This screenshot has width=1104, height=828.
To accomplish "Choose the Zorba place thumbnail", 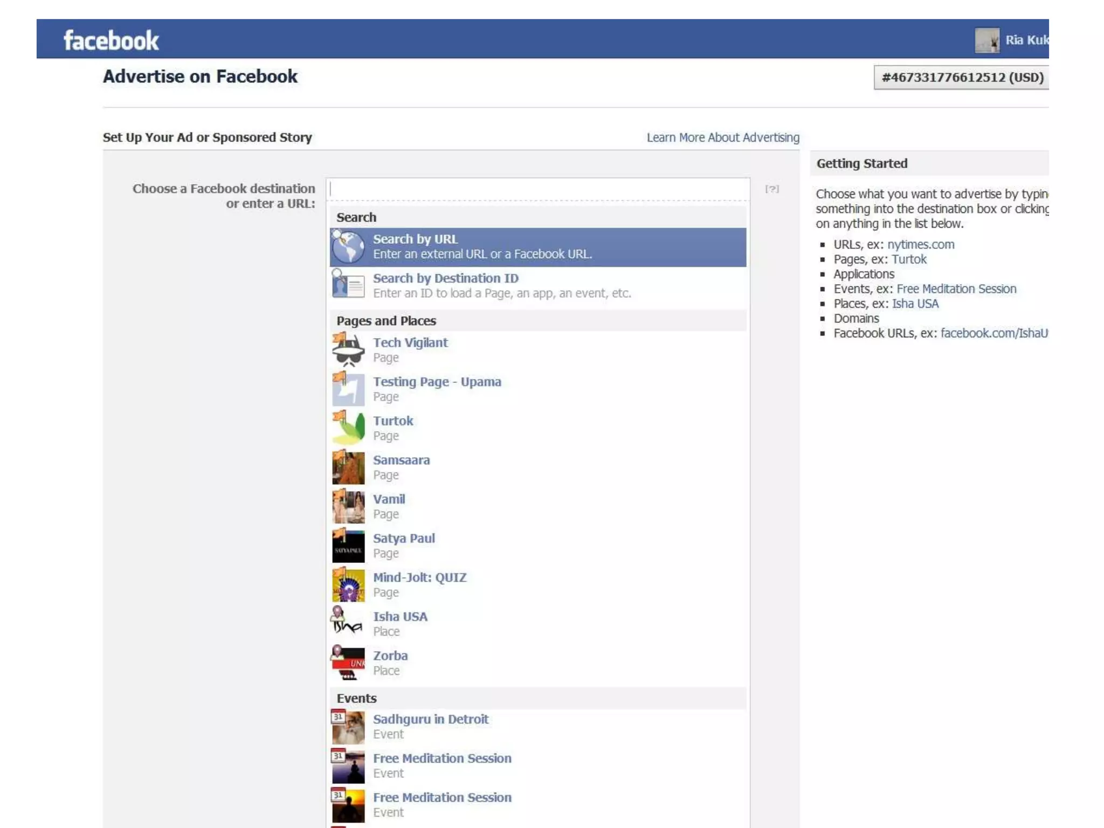I will coord(348,663).
